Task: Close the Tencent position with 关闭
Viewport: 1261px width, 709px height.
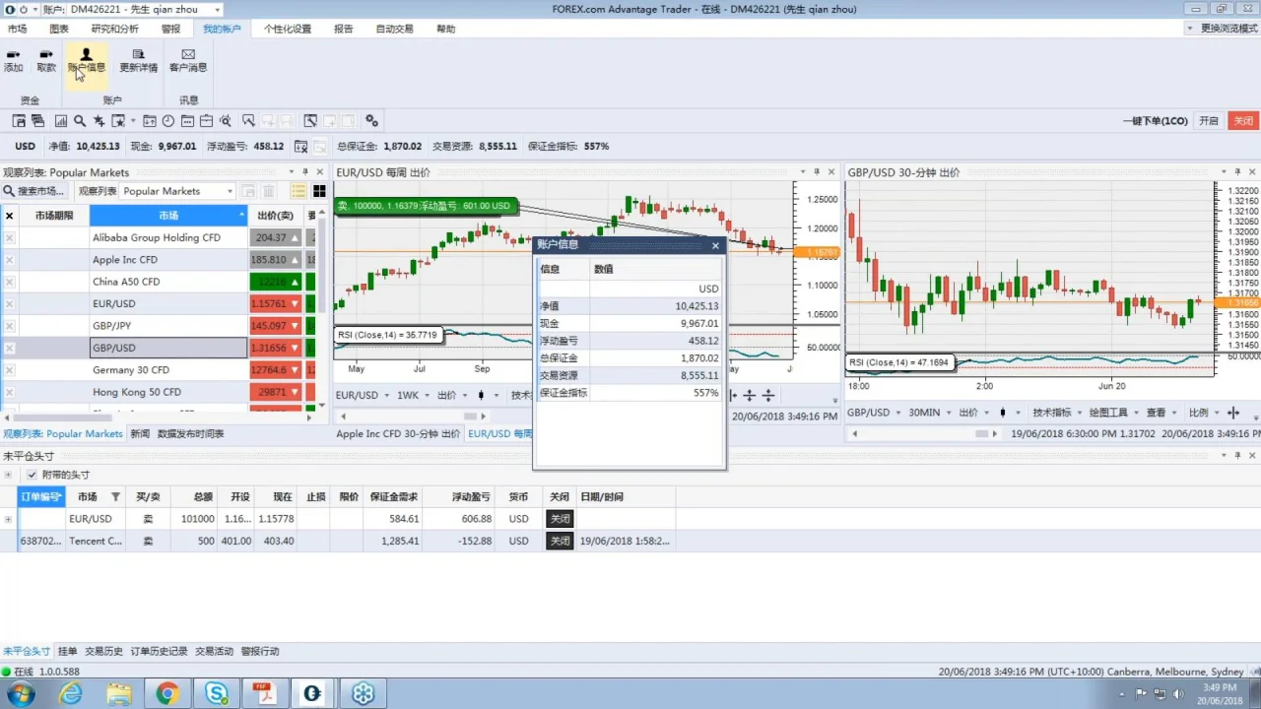Action: pos(560,541)
